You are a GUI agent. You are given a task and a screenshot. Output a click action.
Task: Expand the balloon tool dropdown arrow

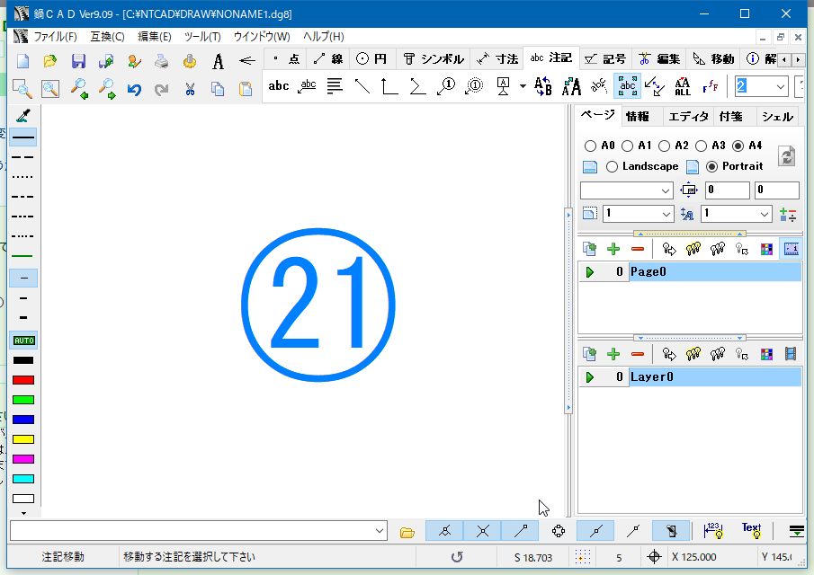click(x=523, y=86)
